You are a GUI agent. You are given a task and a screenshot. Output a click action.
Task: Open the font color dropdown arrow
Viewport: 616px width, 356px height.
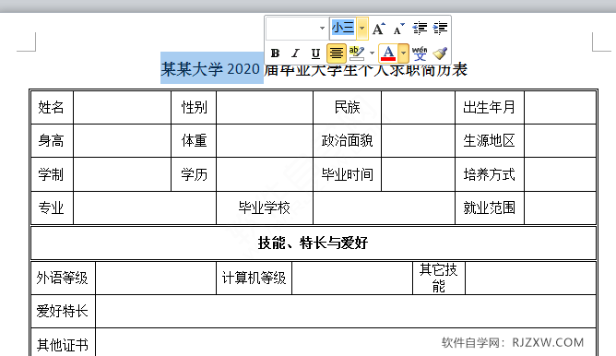tap(404, 53)
